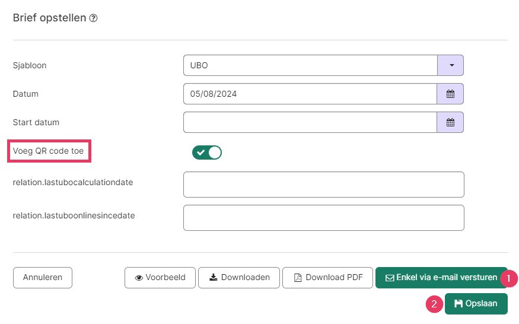The width and height of the screenshot is (519, 324).
Task: Click the PDF file icon on Download PDF
Action: [x=298, y=278]
